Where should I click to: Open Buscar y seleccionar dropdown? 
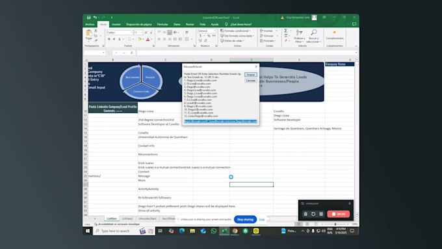click(313, 36)
